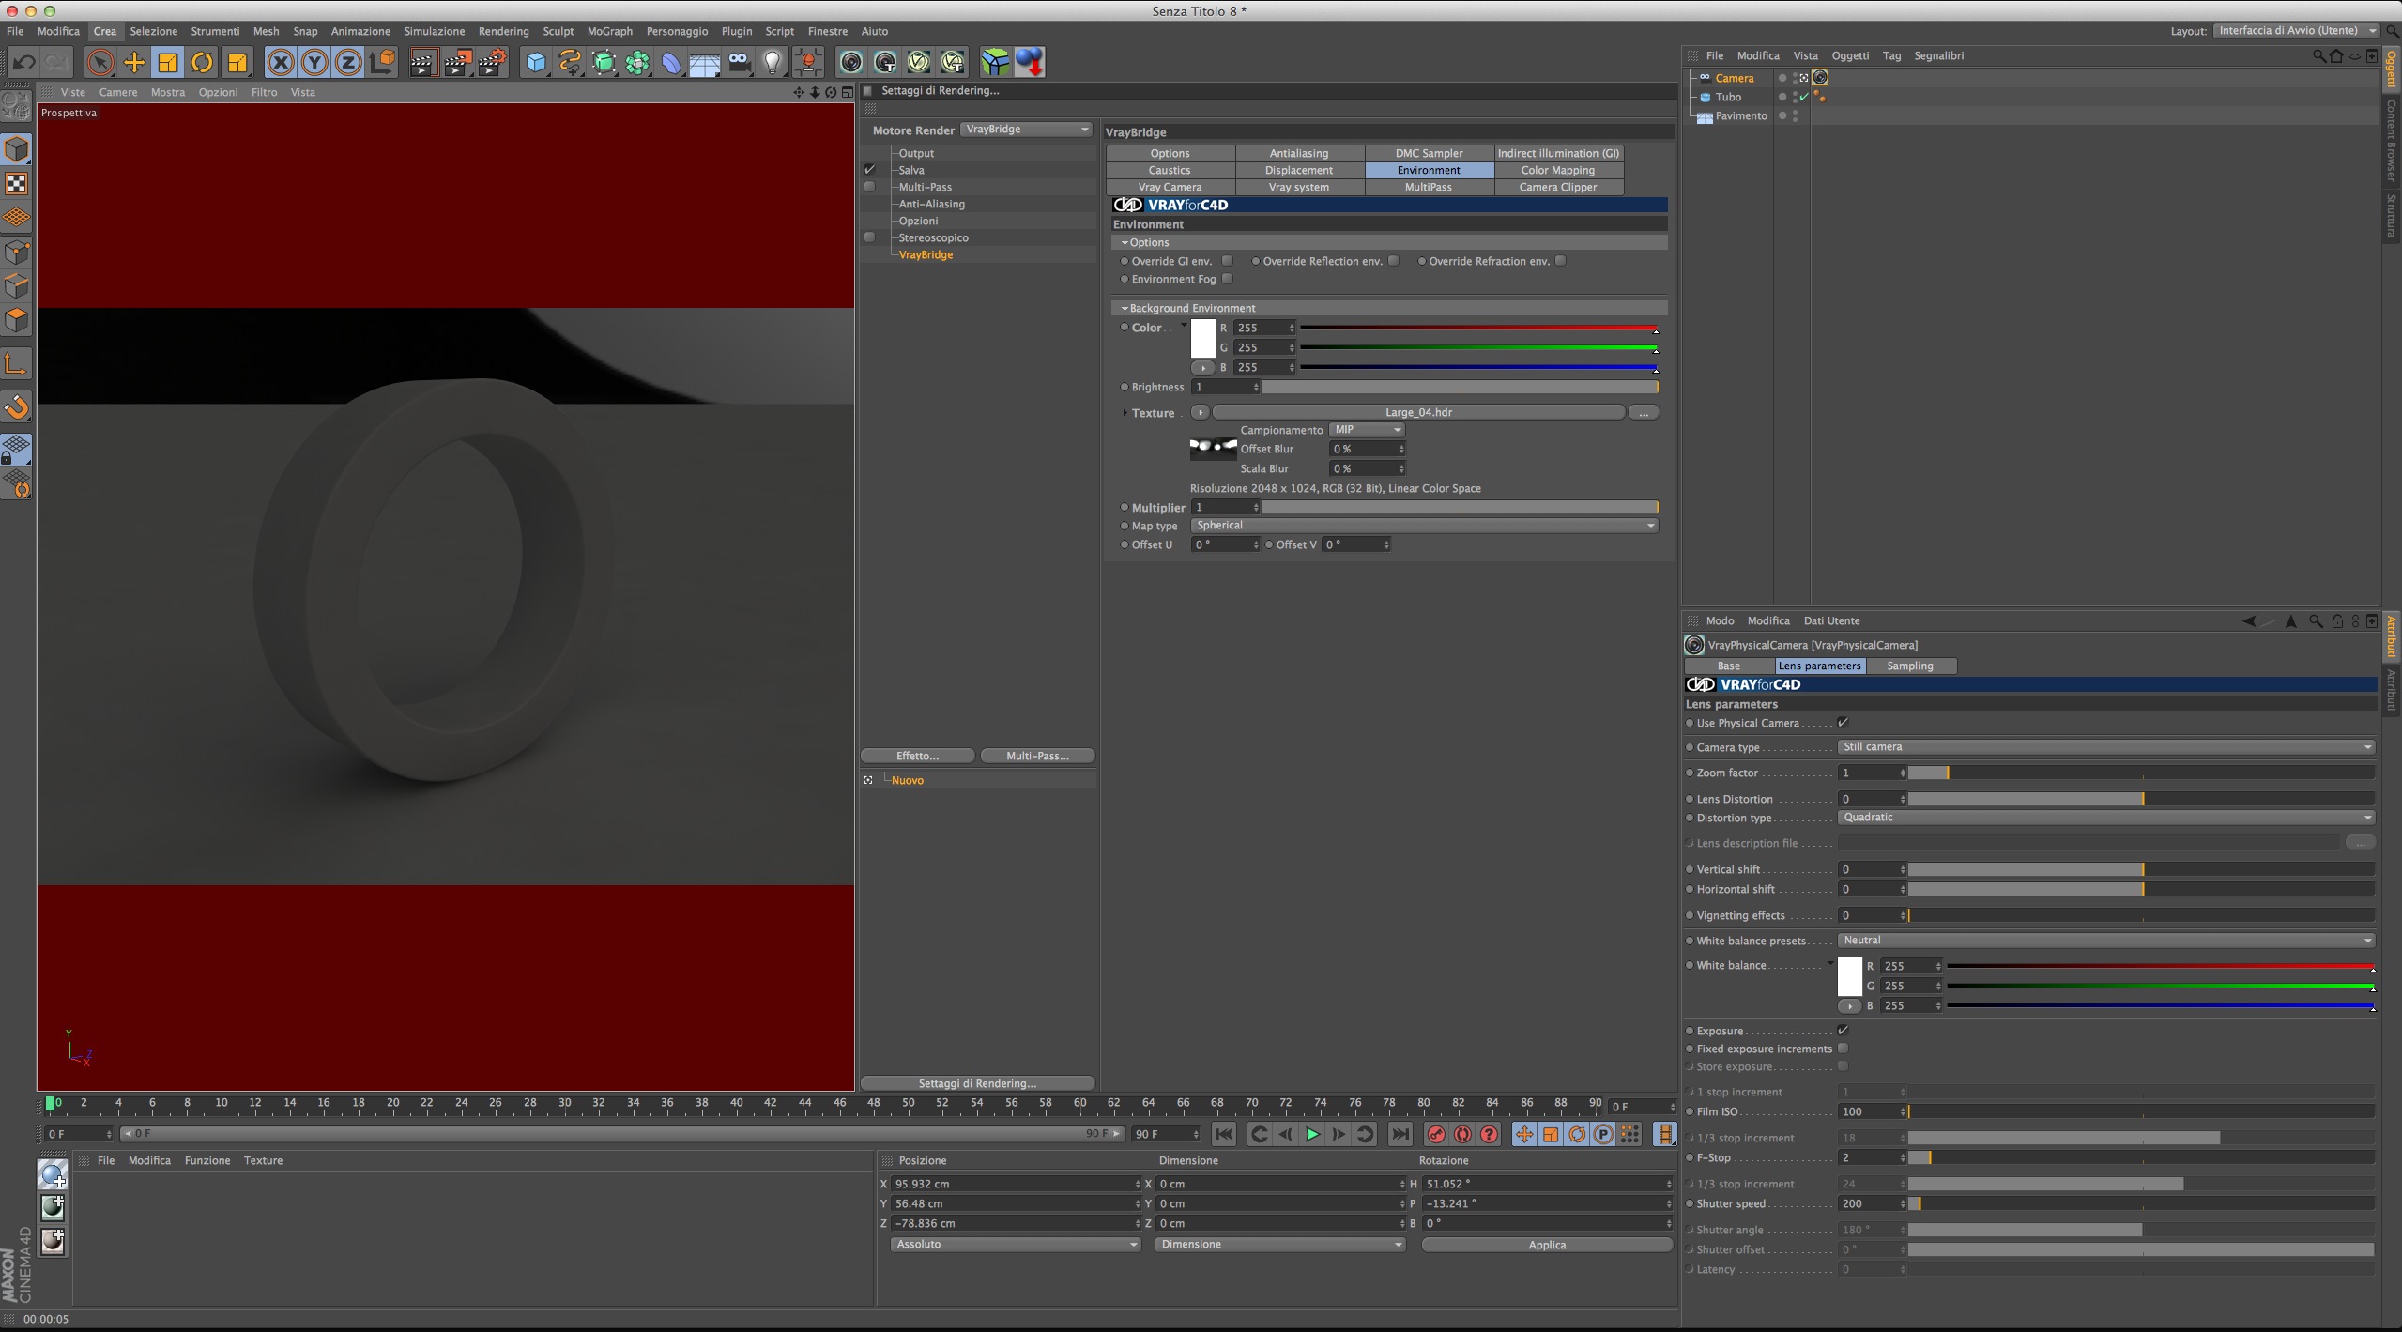The height and width of the screenshot is (1332, 2402).
Task: Click the Effetto... button
Action: [x=917, y=756]
